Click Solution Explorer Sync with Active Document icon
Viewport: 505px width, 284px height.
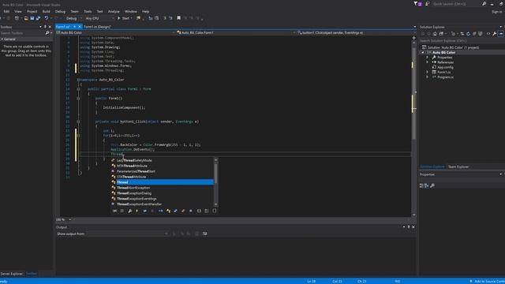(x=462, y=34)
